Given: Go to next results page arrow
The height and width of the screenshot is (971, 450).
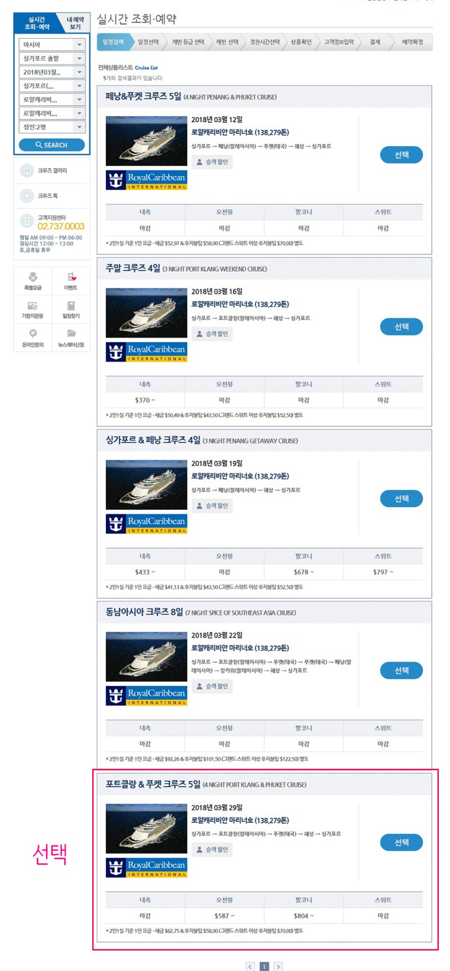Looking at the screenshot, I should [x=278, y=966].
